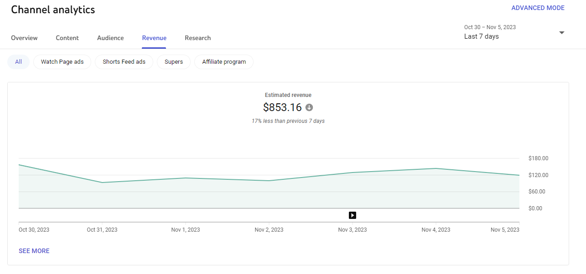
Task: Click SEE MORE below the revenue chart
Action: pos(34,251)
